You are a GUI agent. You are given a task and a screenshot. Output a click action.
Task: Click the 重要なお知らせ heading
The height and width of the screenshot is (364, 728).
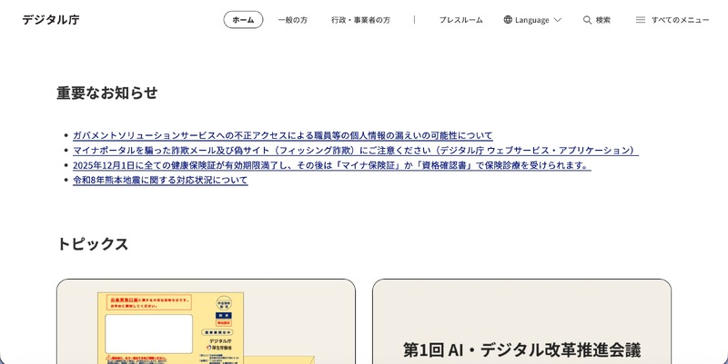pos(107,93)
